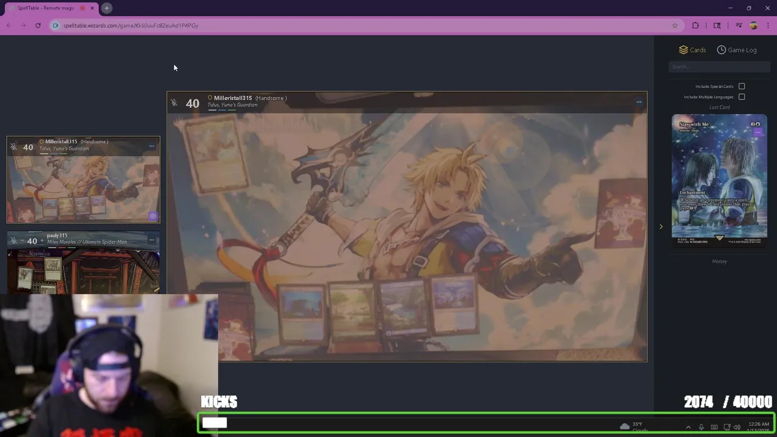Select the SpellTable browser tab
777x437 pixels.
[x=51, y=8]
